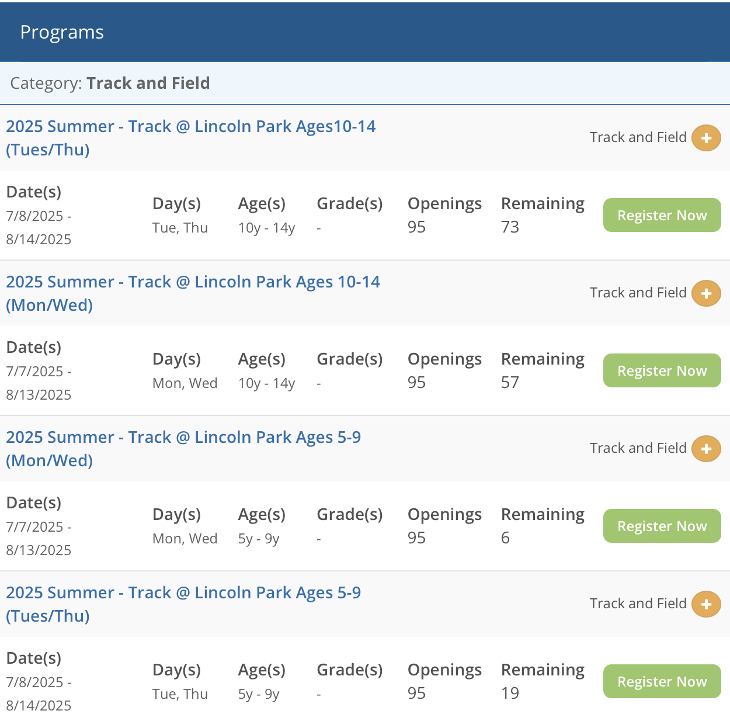
Task: Expand details for Ages 5-9 Tues/Thu program
Action: 706,604
